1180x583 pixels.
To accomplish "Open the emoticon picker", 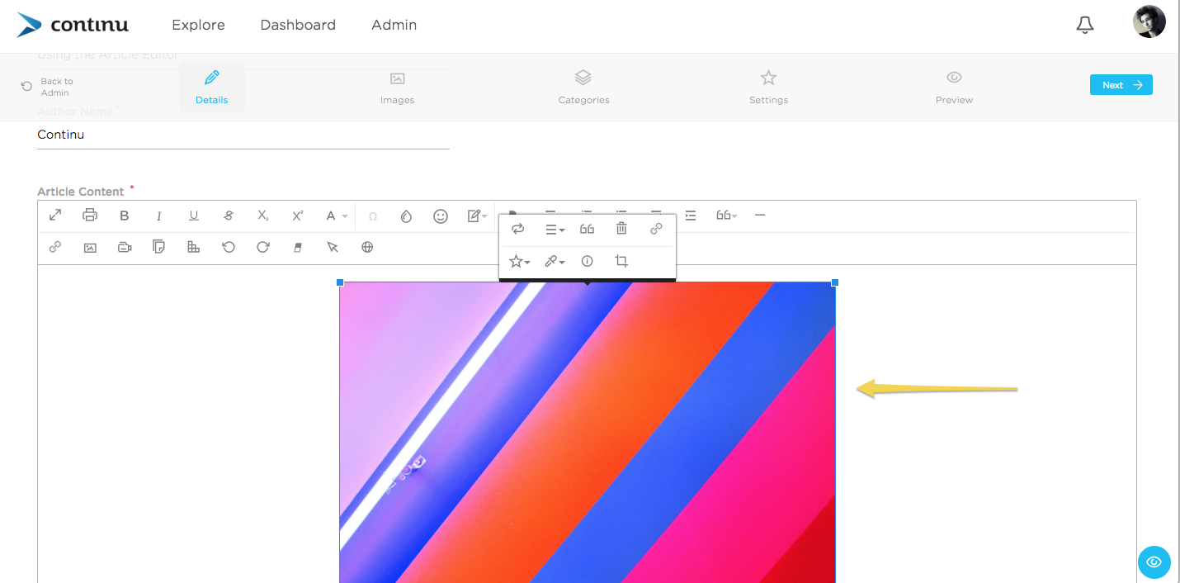I will (x=441, y=216).
